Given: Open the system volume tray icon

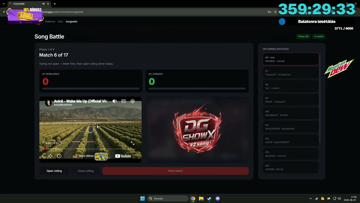Looking at the screenshot, I should pos(339,198).
